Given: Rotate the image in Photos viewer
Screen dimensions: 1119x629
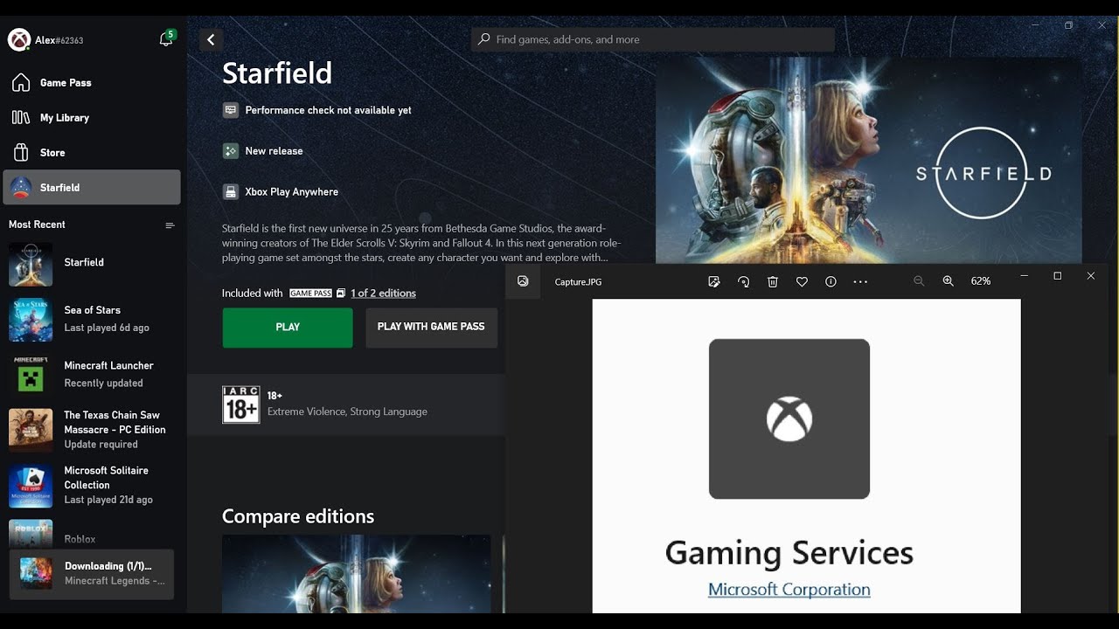Looking at the screenshot, I should click(x=743, y=281).
